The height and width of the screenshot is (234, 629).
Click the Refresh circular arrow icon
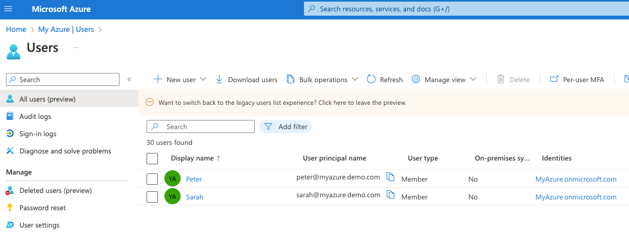(x=372, y=79)
